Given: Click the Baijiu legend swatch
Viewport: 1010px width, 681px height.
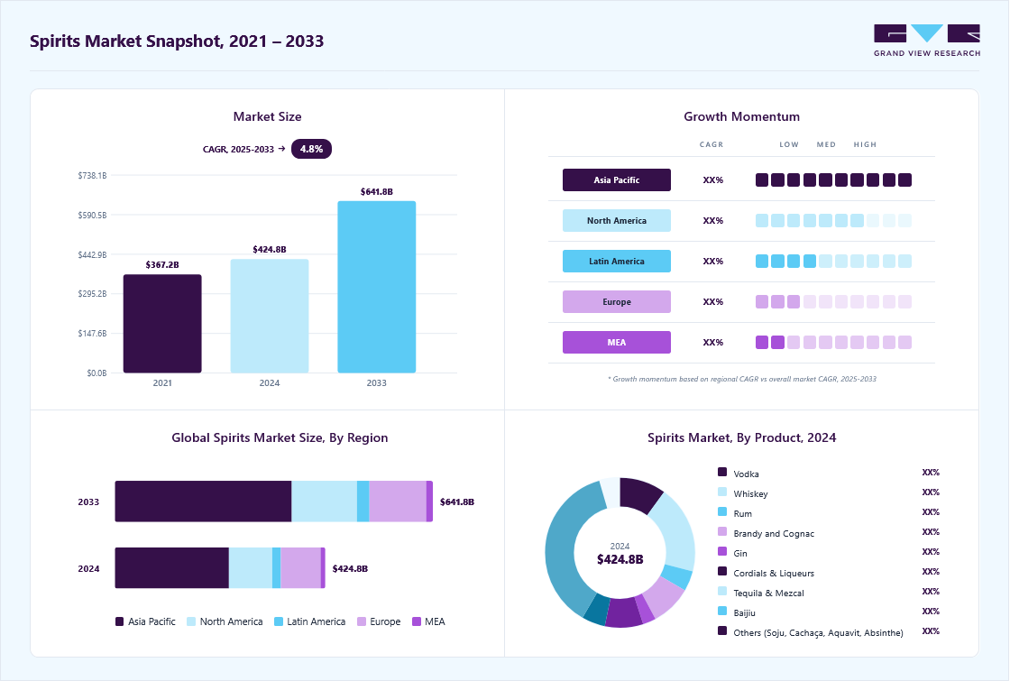Looking at the screenshot, I should (722, 612).
